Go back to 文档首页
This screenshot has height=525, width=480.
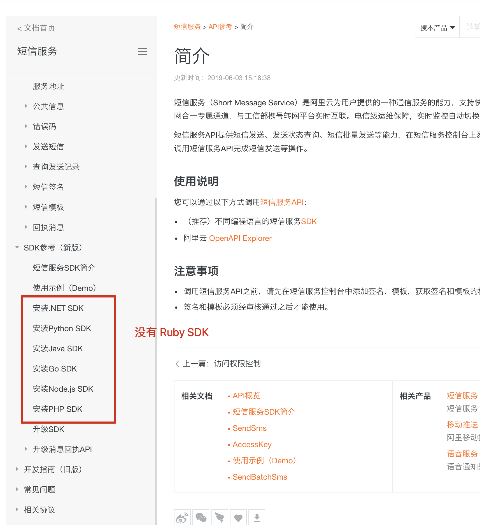[36, 28]
